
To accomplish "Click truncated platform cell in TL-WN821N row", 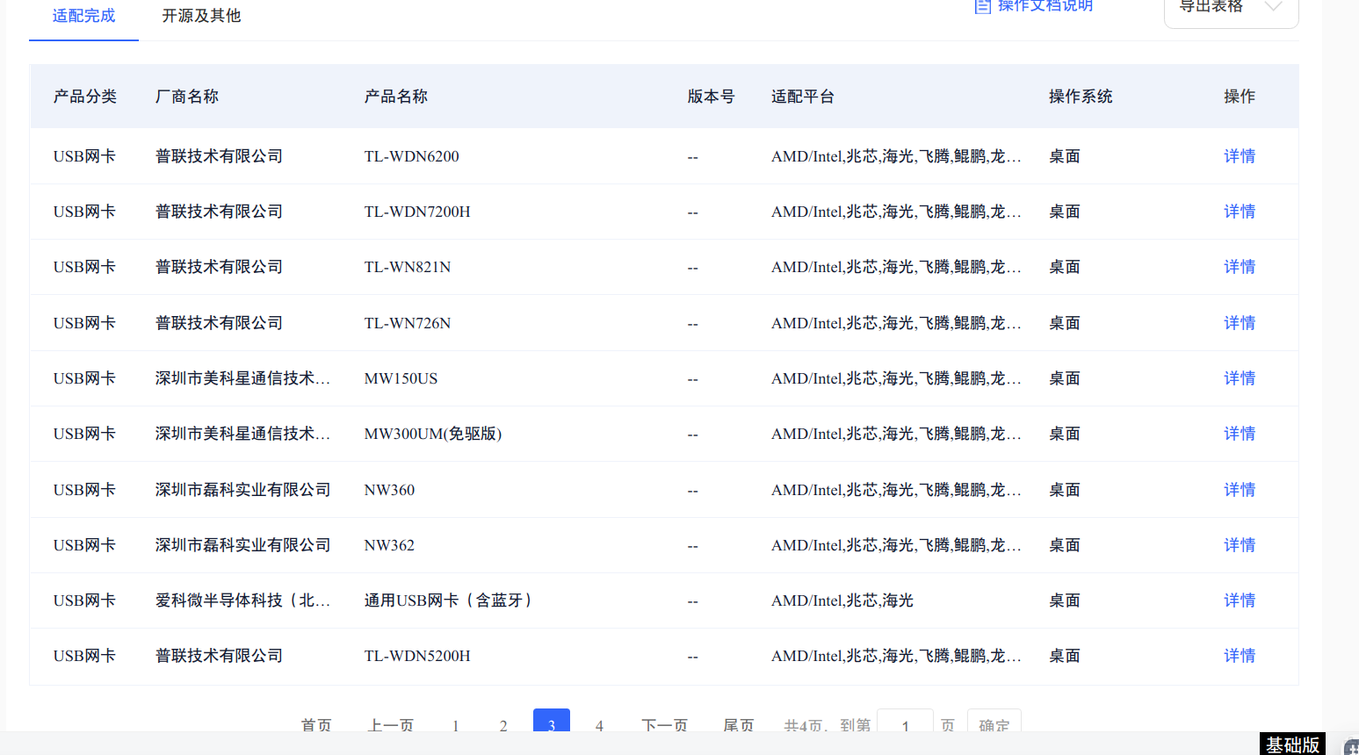I will [x=896, y=267].
